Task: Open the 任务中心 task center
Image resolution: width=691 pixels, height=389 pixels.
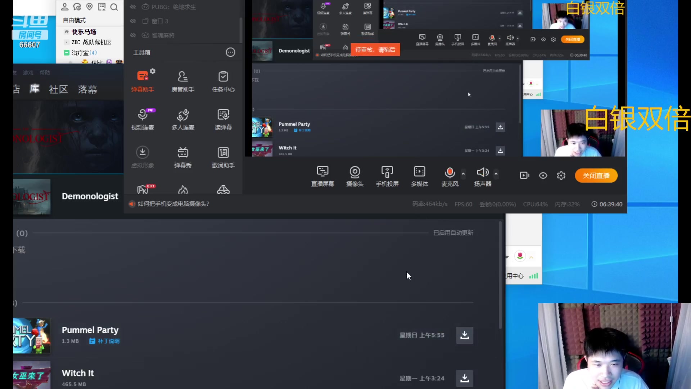Action: click(x=223, y=81)
